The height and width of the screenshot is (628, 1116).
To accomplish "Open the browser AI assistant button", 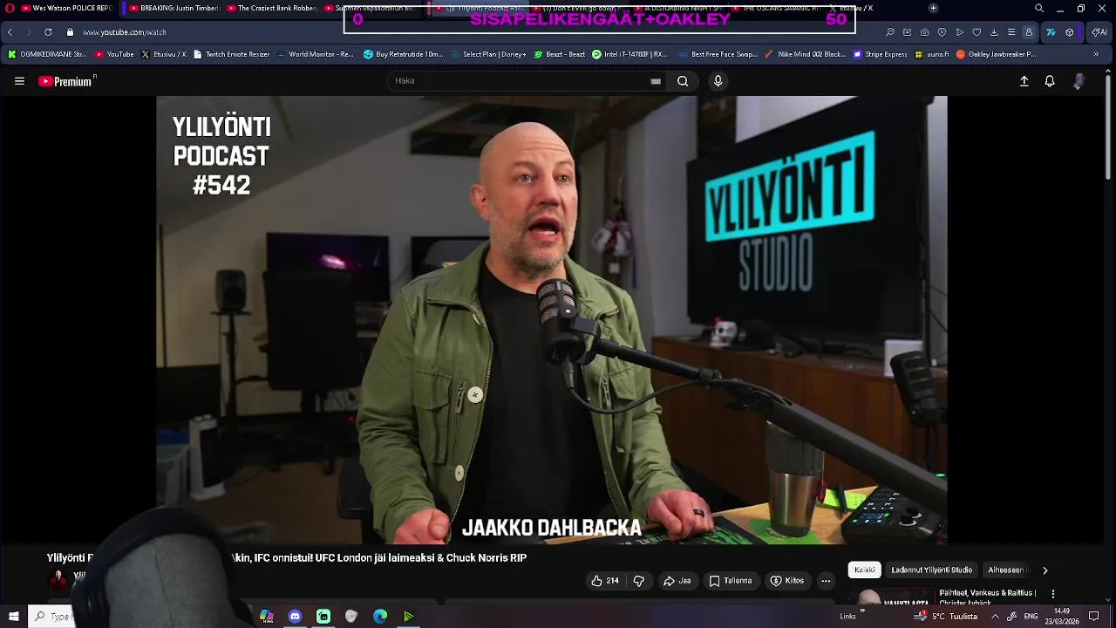I will pos(1099,32).
